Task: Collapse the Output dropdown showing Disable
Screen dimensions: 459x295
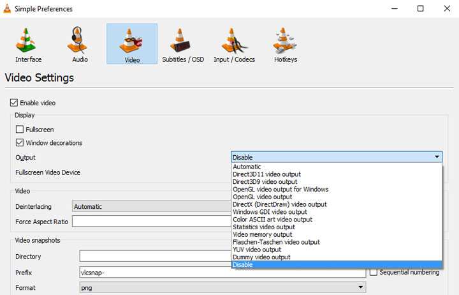Action: point(337,157)
